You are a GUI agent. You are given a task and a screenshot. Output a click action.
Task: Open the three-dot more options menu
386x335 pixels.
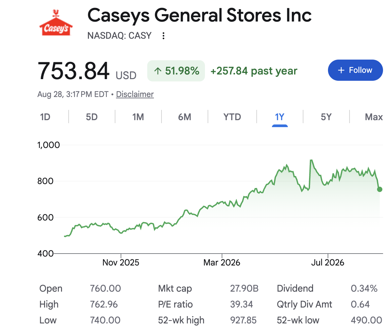pyautogui.click(x=163, y=36)
